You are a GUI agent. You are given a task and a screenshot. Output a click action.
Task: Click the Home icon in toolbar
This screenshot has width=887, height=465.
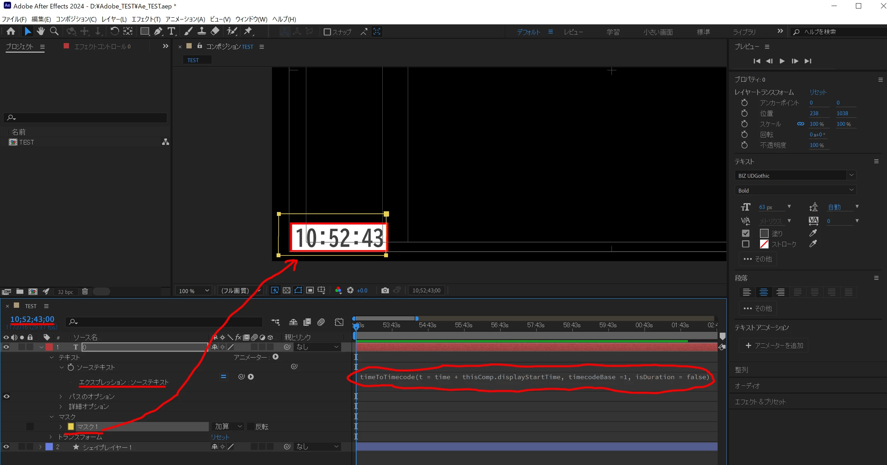point(11,31)
